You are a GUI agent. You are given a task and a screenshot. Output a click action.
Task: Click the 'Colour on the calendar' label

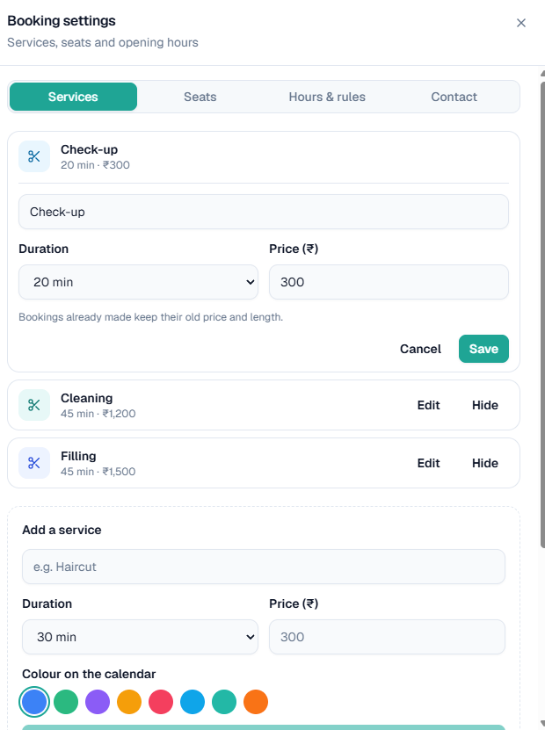tap(89, 674)
